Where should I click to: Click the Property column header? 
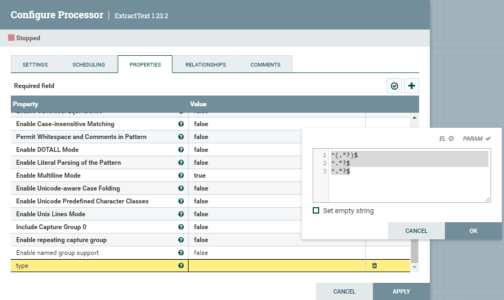click(x=25, y=104)
